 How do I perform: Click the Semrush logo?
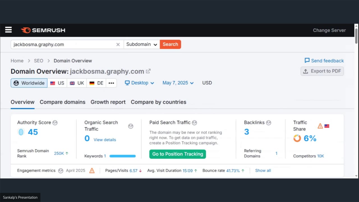pyautogui.click(x=43, y=30)
